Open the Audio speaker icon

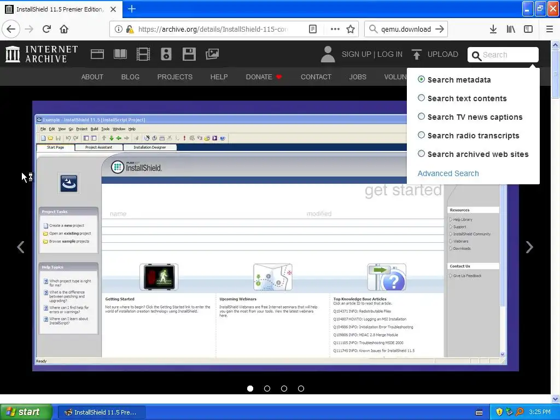click(166, 54)
